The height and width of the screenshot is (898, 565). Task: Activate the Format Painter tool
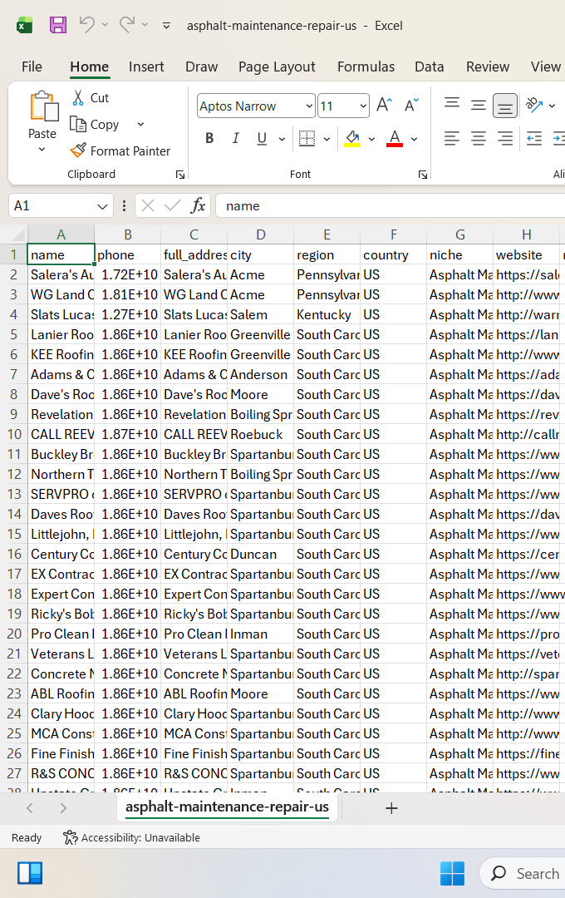pyautogui.click(x=120, y=150)
